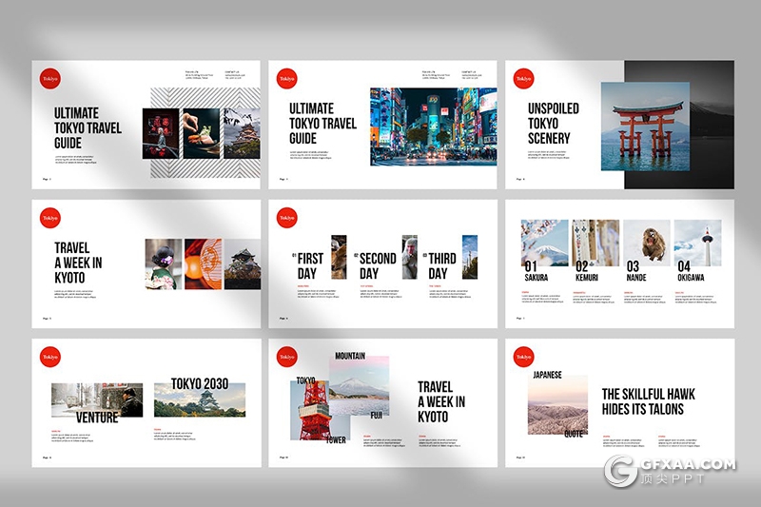Click red Tokyo logo on Unspoiled Tokyo Scenery slide

point(523,79)
